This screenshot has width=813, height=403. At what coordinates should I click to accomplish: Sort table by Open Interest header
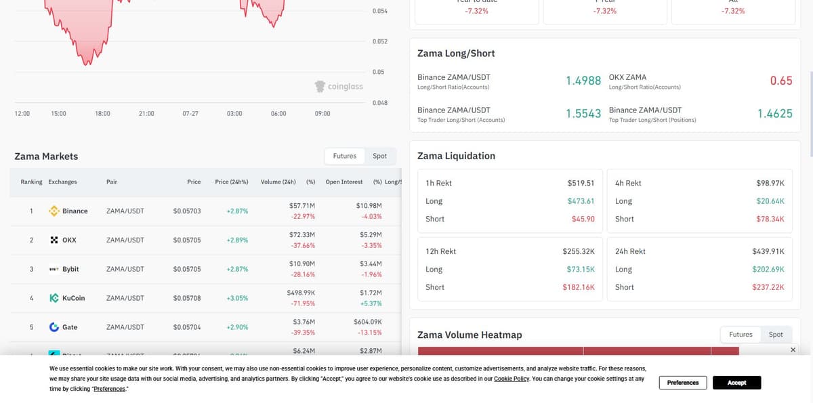click(x=344, y=182)
